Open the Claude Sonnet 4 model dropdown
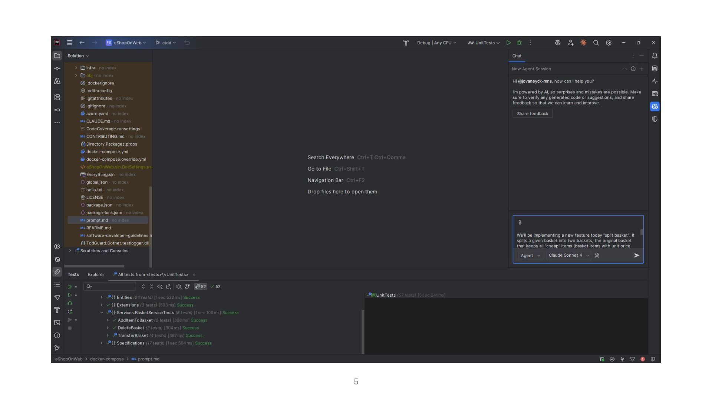The width and height of the screenshot is (712, 400). coord(568,256)
